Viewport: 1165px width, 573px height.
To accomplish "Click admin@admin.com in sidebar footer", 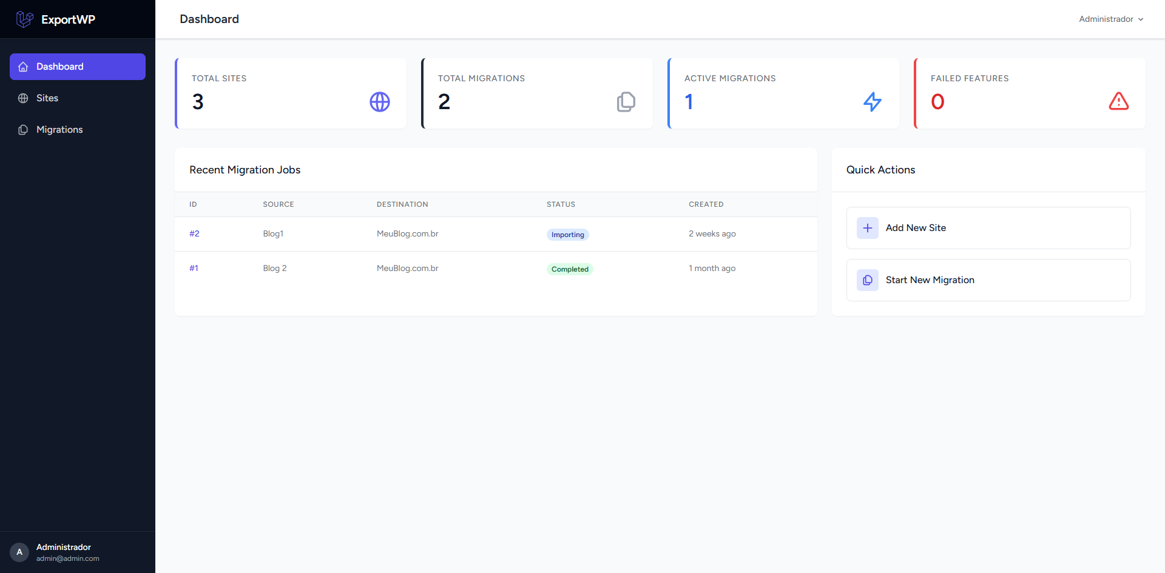I will 68,559.
